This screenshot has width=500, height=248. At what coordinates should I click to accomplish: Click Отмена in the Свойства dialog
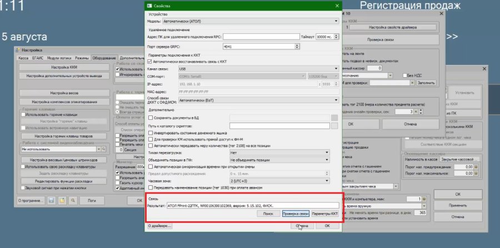click(x=302, y=226)
